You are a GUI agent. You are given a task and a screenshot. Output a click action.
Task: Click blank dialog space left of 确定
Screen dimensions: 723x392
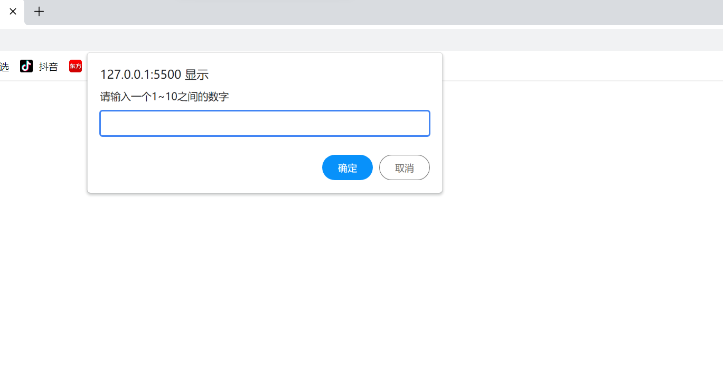click(211, 167)
